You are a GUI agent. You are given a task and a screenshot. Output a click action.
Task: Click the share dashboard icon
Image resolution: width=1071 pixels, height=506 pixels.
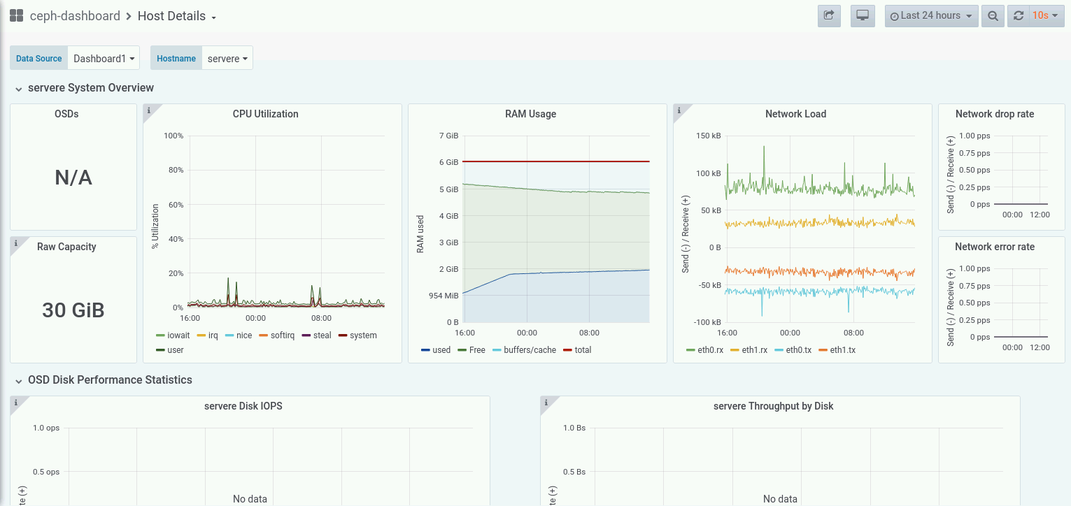coord(829,15)
